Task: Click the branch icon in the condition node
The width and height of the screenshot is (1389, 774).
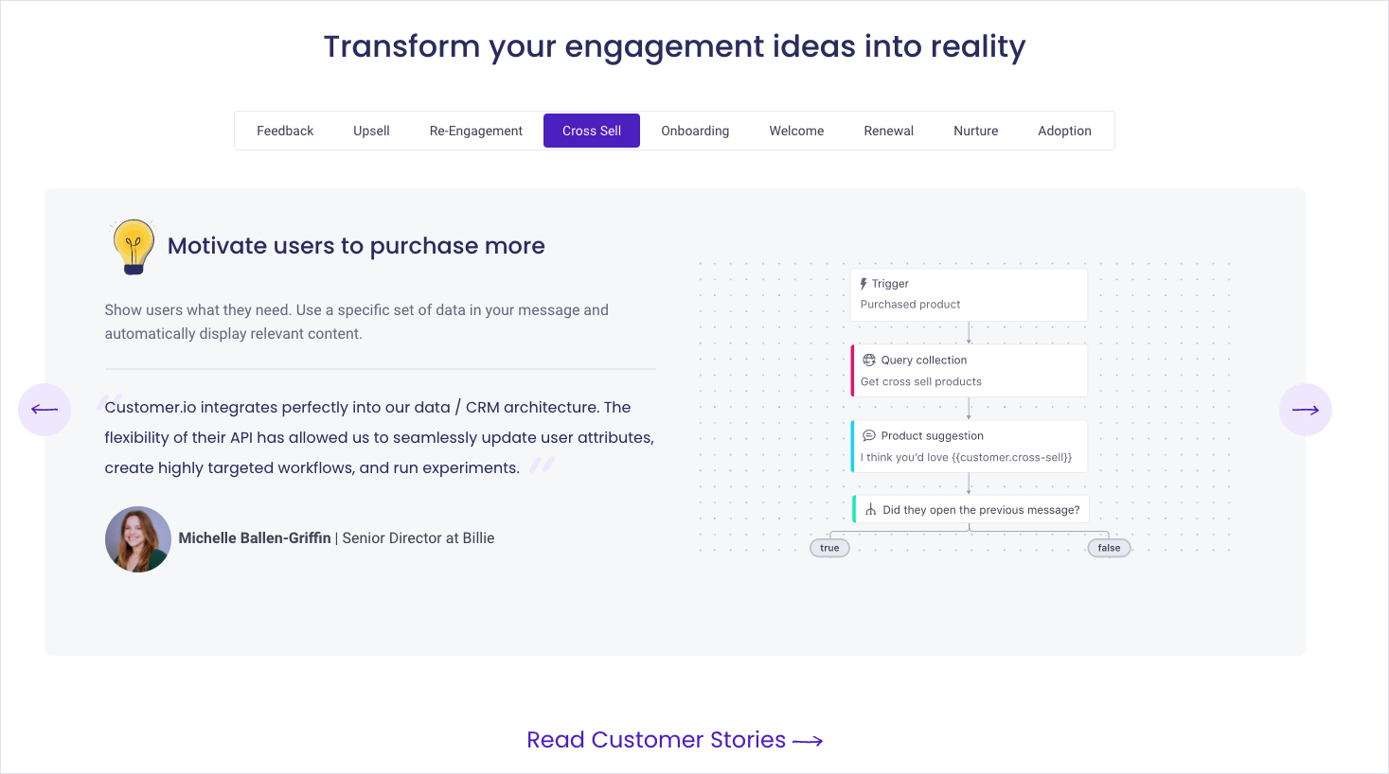Action: pyautogui.click(x=870, y=510)
